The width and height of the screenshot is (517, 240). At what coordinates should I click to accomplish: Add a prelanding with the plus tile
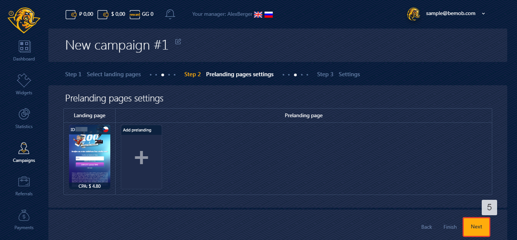tap(141, 157)
